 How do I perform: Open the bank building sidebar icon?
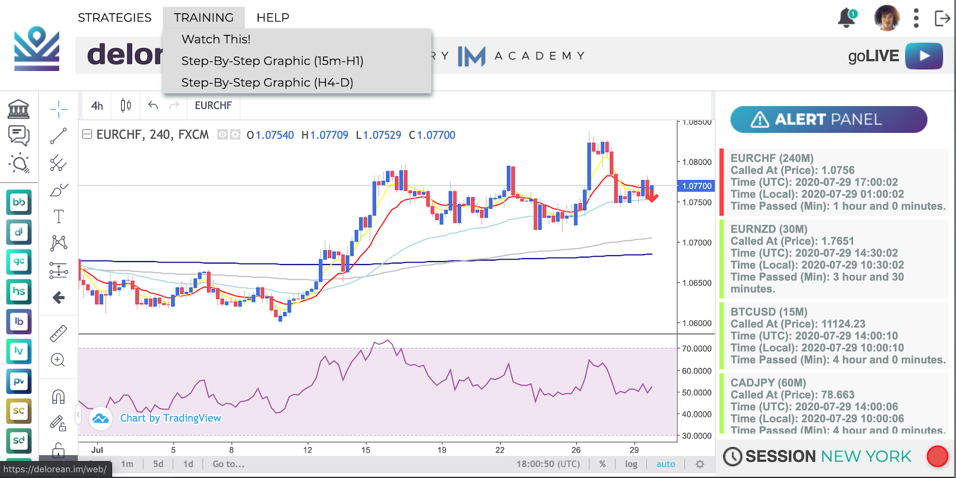pos(19,109)
